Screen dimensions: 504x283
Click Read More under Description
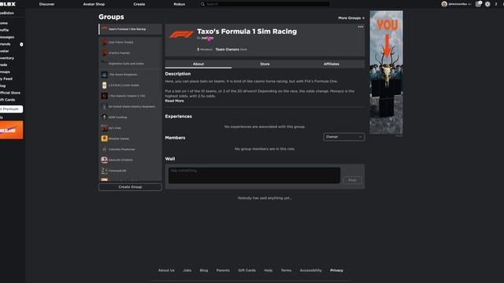(175, 101)
